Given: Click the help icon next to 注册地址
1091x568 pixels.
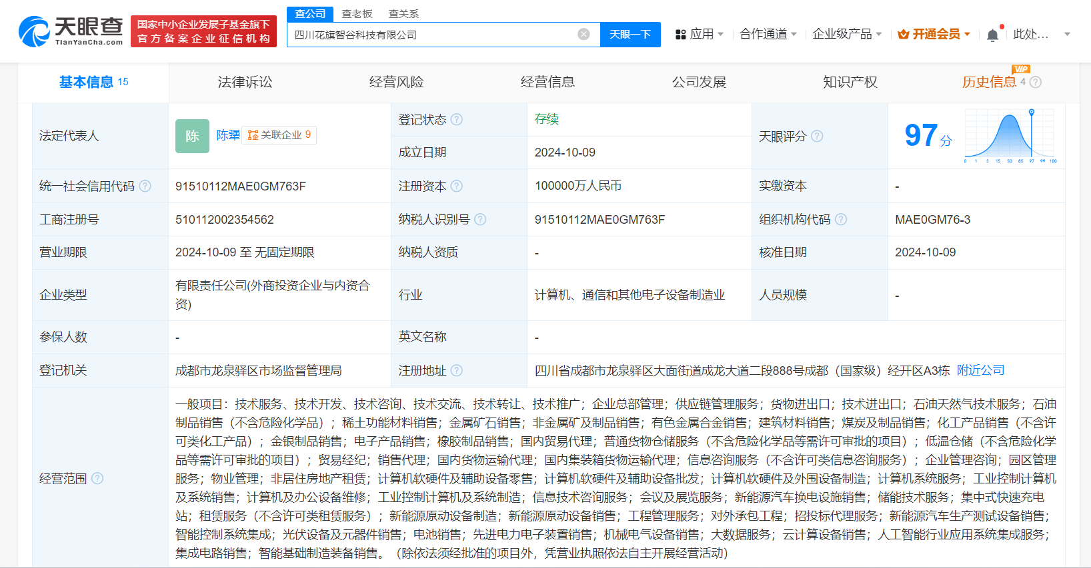Looking at the screenshot, I should click(x=456, y=370).
